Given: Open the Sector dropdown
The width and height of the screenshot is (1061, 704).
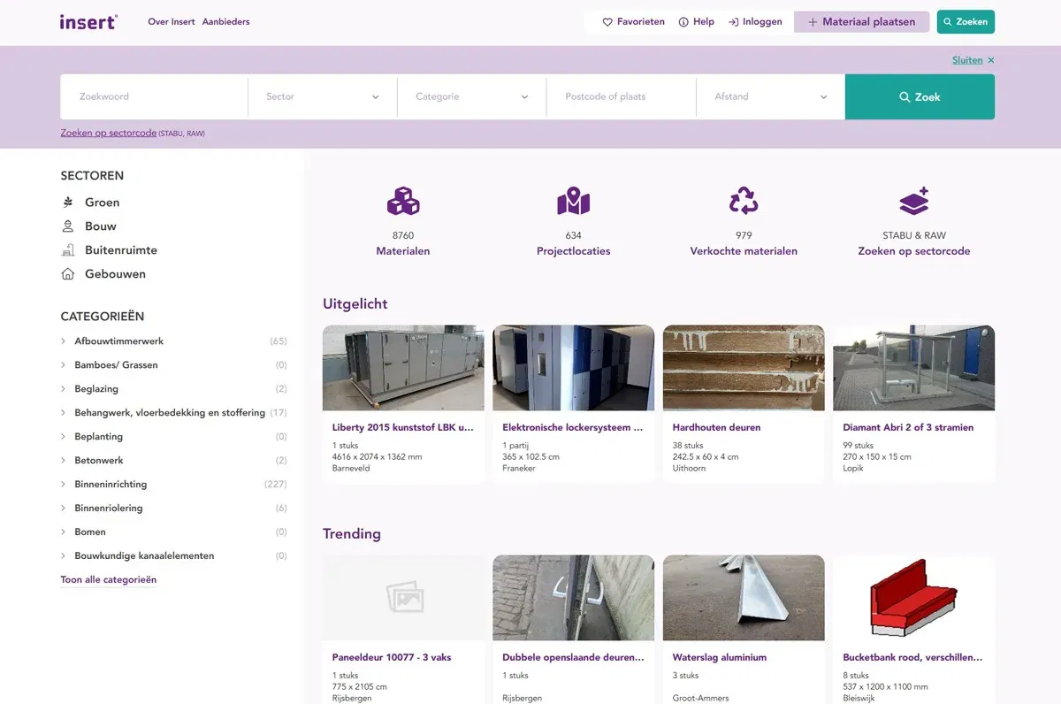Looking at the screenshot, I should [322, 96].
